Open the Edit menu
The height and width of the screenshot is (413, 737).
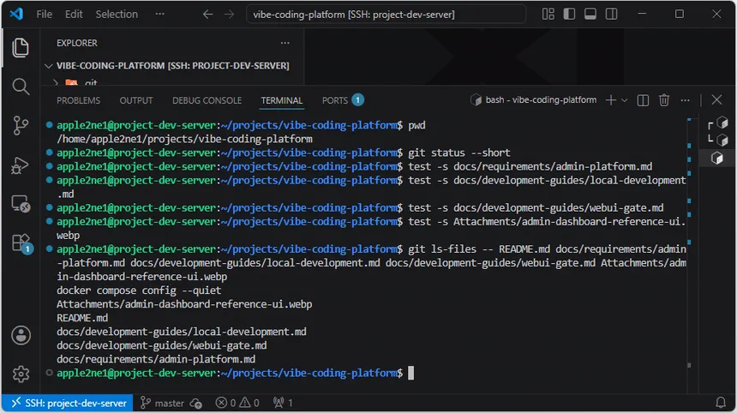[74, 14]
